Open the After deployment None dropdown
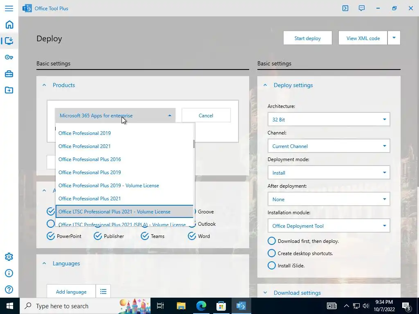 coord(329,199)
